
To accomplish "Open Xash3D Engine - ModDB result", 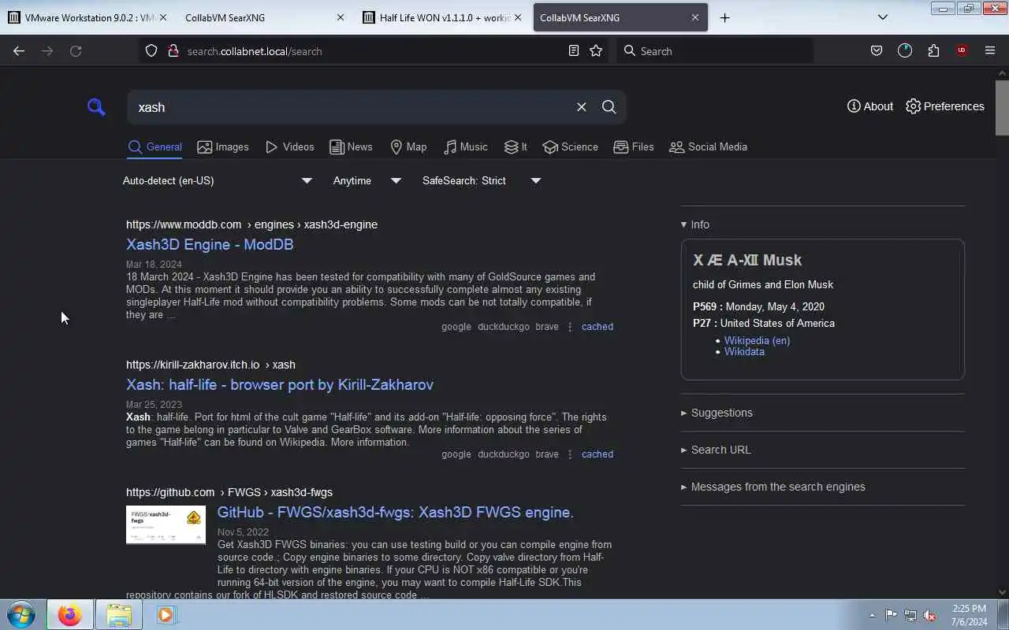I will pos(210,244).
